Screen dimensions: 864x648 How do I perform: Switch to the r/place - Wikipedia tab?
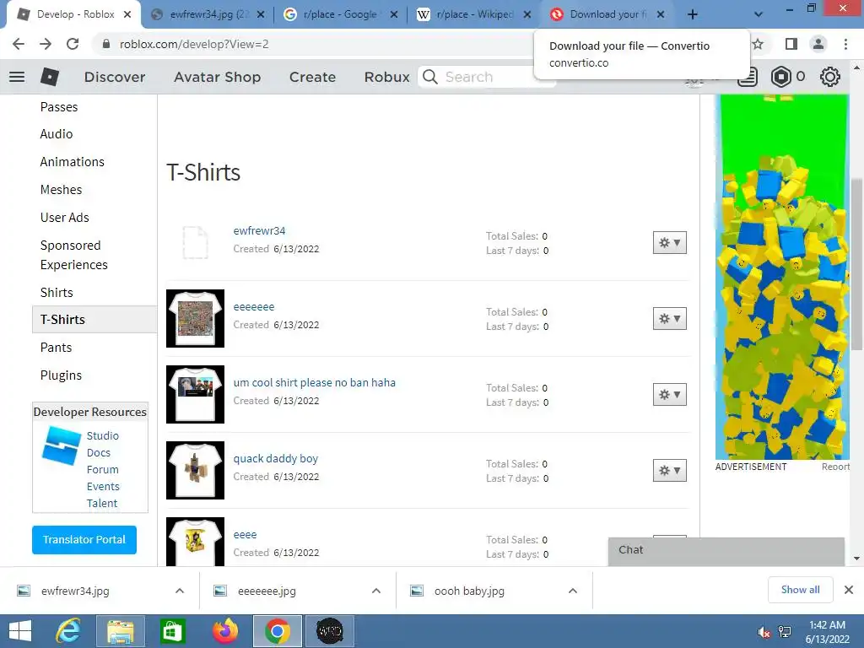point(475,15)
